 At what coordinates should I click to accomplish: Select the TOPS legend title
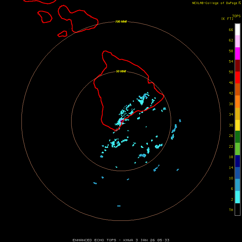(x=236, y=16)
